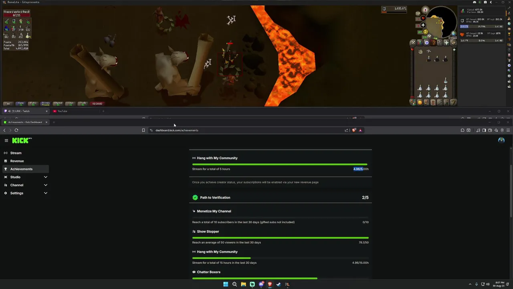Open the game Settings wrench tab
The image size is (513, 289).
pyautogui.click(x=440, y=102)
